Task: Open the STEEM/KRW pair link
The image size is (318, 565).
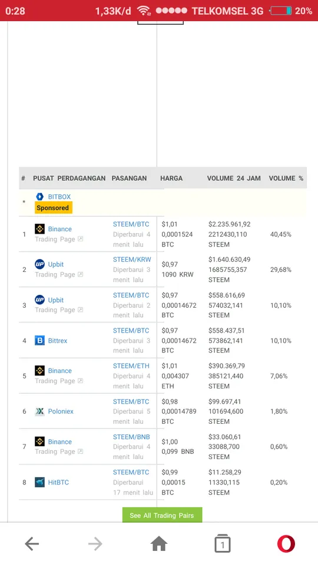Action: tap(132, 260)
